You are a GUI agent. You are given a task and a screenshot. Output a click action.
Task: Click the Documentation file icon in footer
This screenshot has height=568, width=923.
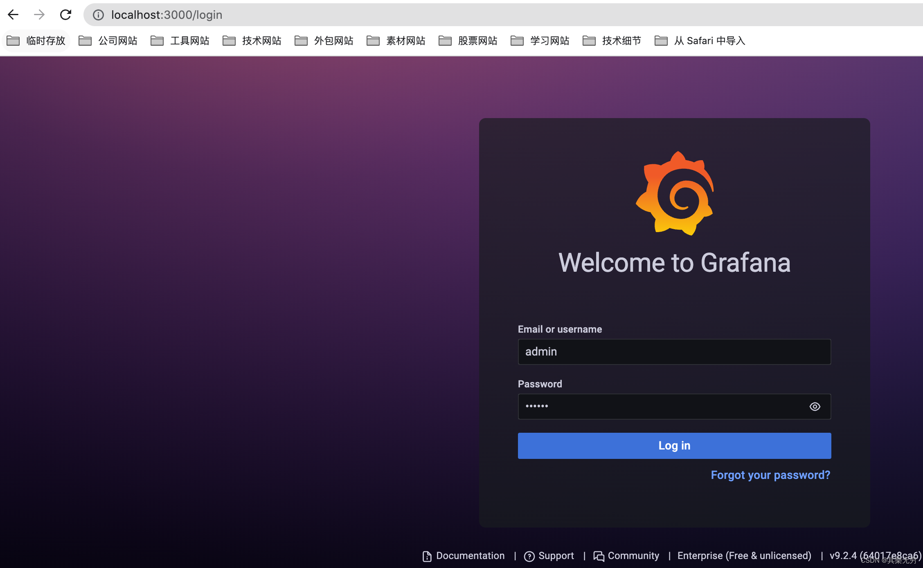click(x=427, y=556)
